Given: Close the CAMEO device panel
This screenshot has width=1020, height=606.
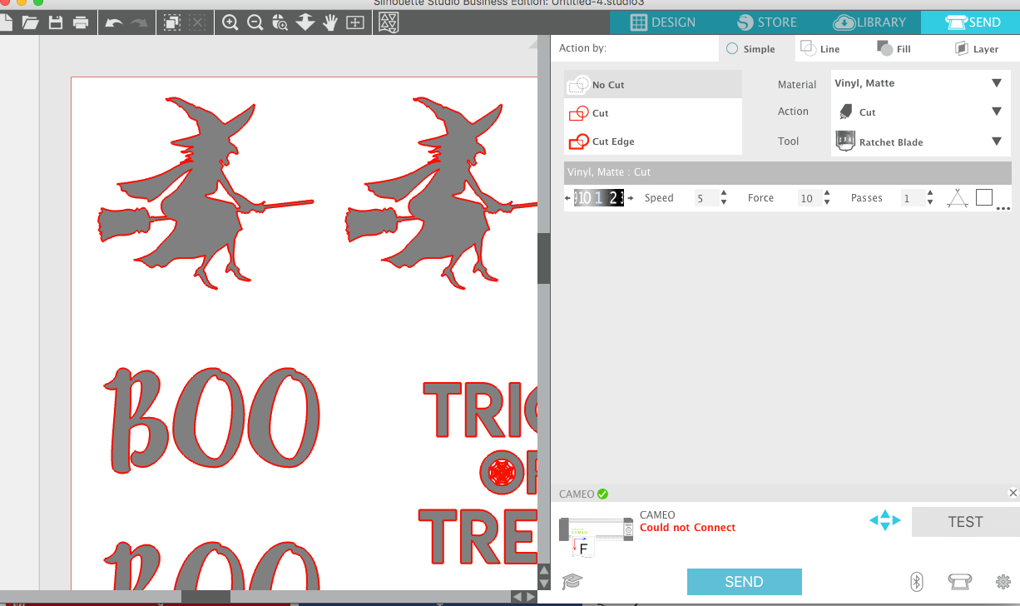Looking at the screenshot, I should [1013, 493].
